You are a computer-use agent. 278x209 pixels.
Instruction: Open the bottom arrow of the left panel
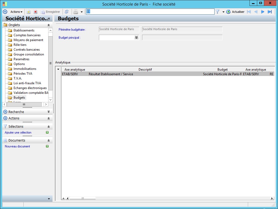pos(49,199)
